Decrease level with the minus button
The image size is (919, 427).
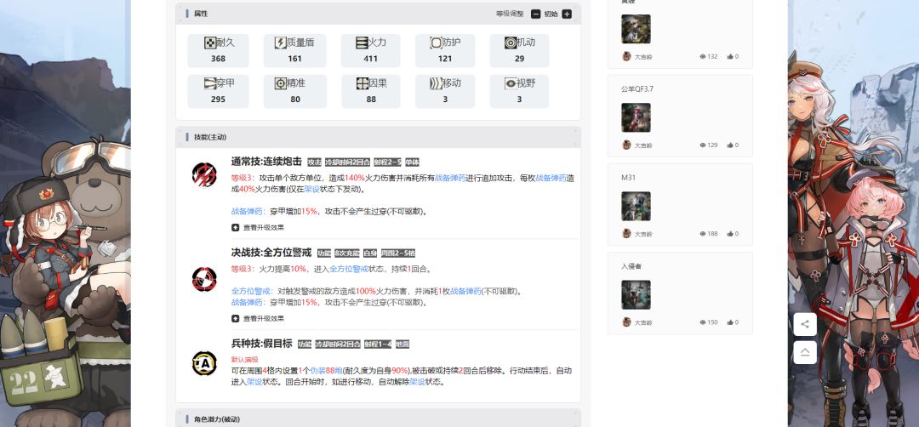[535, 14]
